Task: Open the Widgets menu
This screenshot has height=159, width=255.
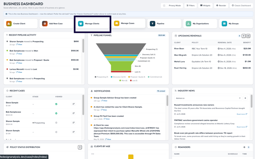Action: click(x=205, y=6)
